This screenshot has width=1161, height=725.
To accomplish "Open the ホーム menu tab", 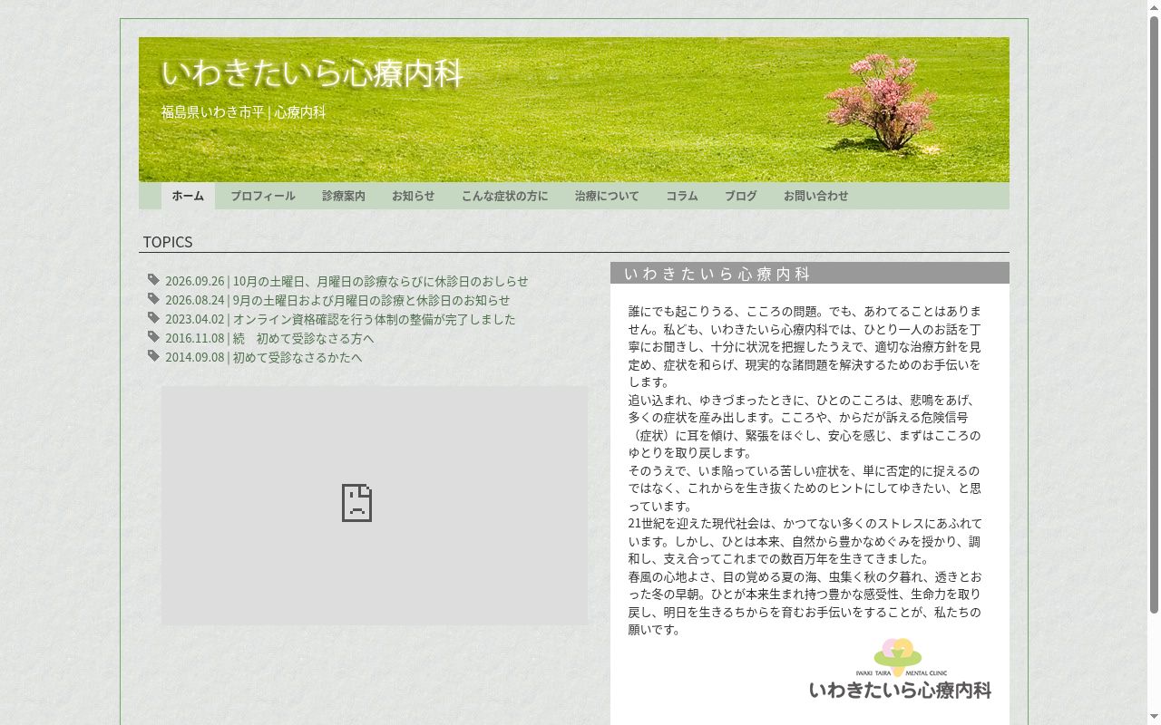I will coord(188,196).
